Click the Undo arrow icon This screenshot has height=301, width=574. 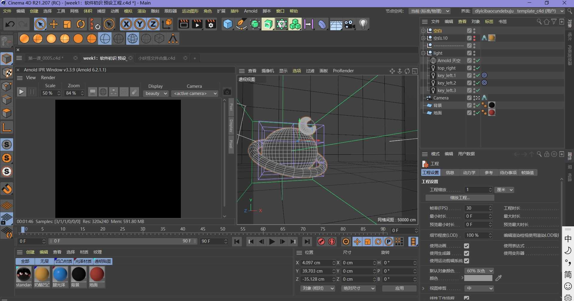(x=10, y=24)
